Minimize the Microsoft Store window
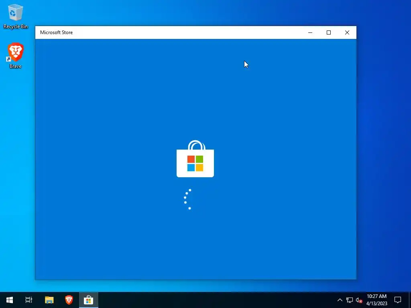411x308 pixels. click(310, 32)
